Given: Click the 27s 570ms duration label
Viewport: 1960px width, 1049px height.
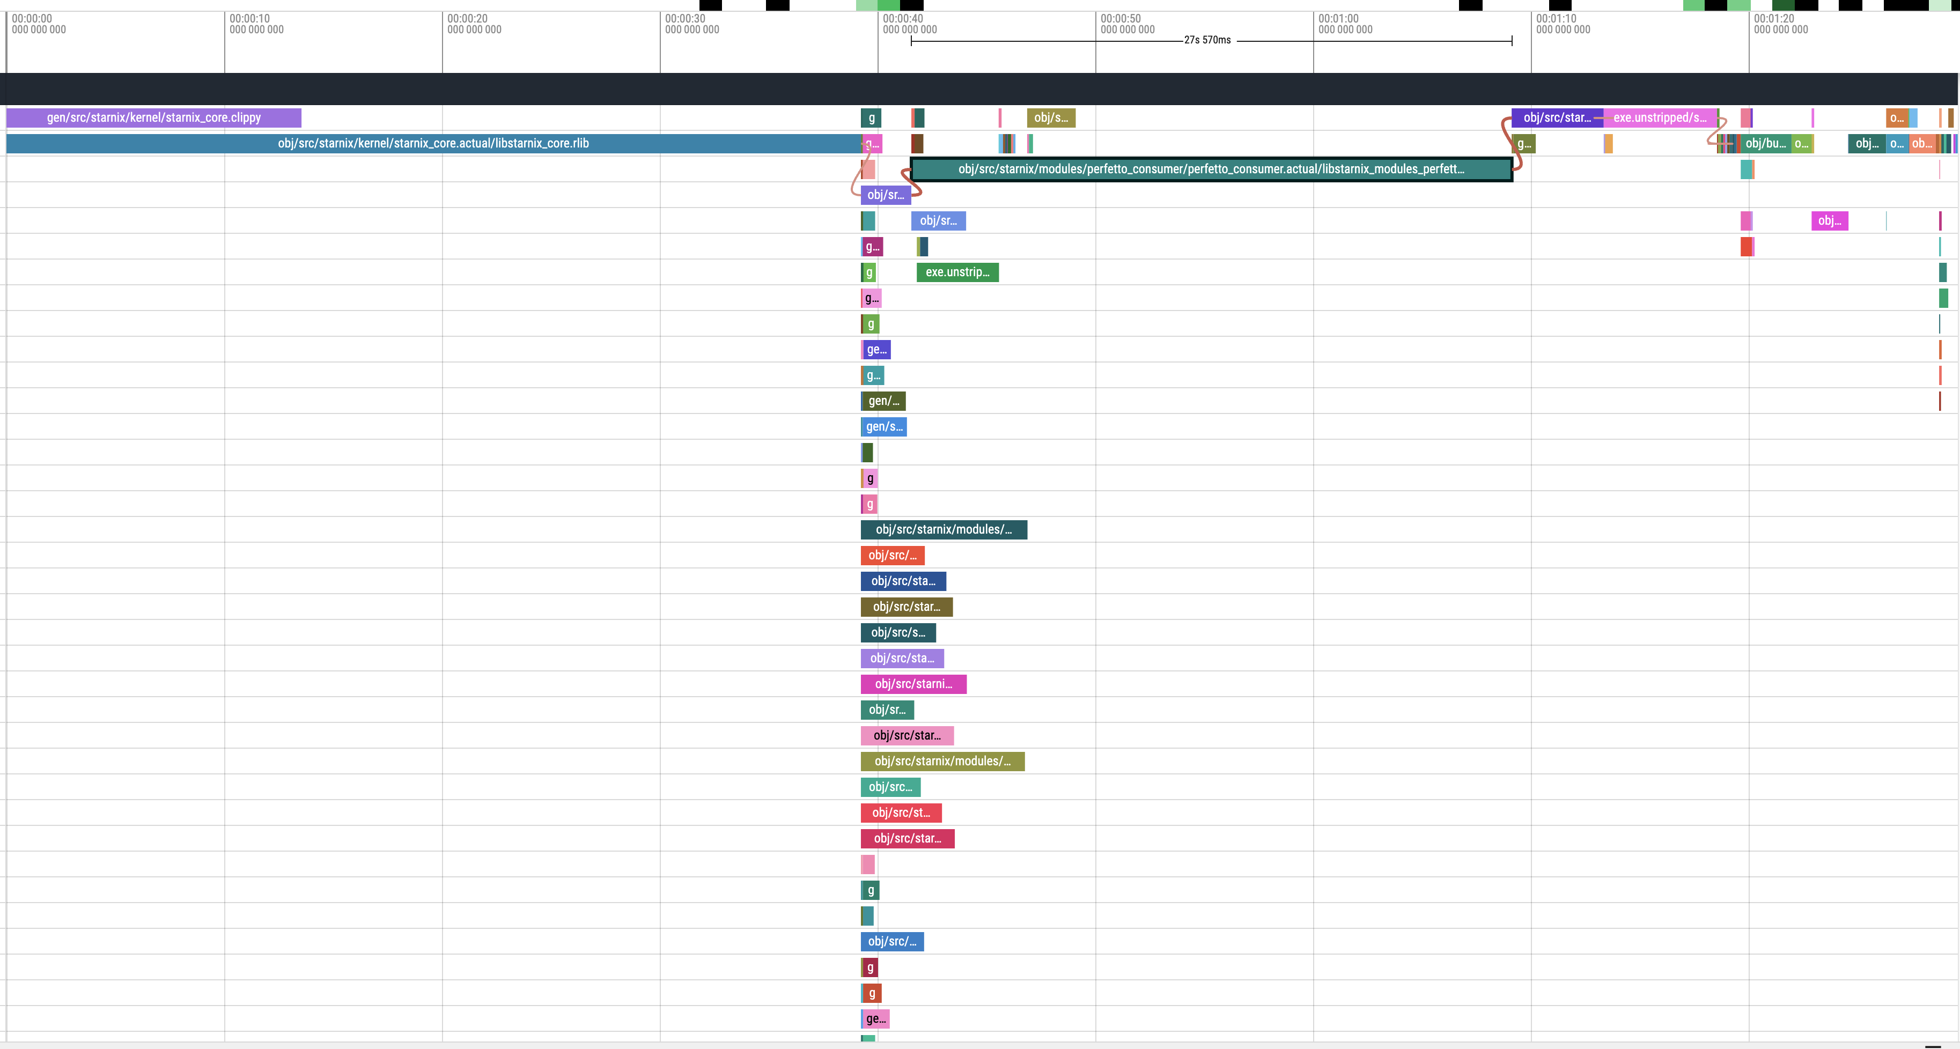Looking at the screenshot, I should pos(1207,40).
